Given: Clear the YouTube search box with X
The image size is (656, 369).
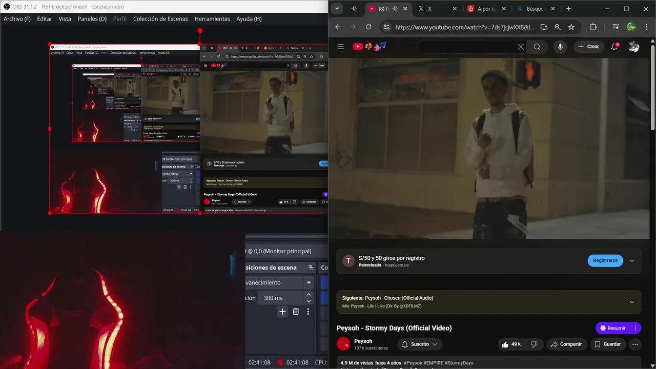Looking at the screenshot, I should (521, 47).
